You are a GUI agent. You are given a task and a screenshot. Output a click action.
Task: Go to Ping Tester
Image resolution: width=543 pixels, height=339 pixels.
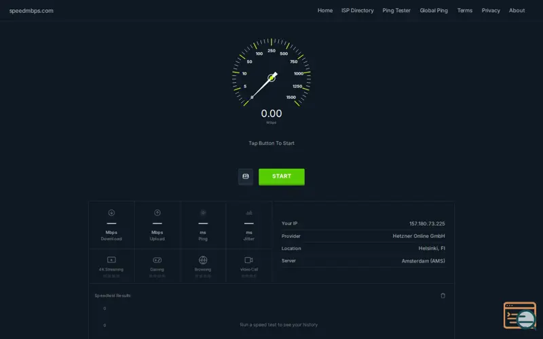[396, 10]
